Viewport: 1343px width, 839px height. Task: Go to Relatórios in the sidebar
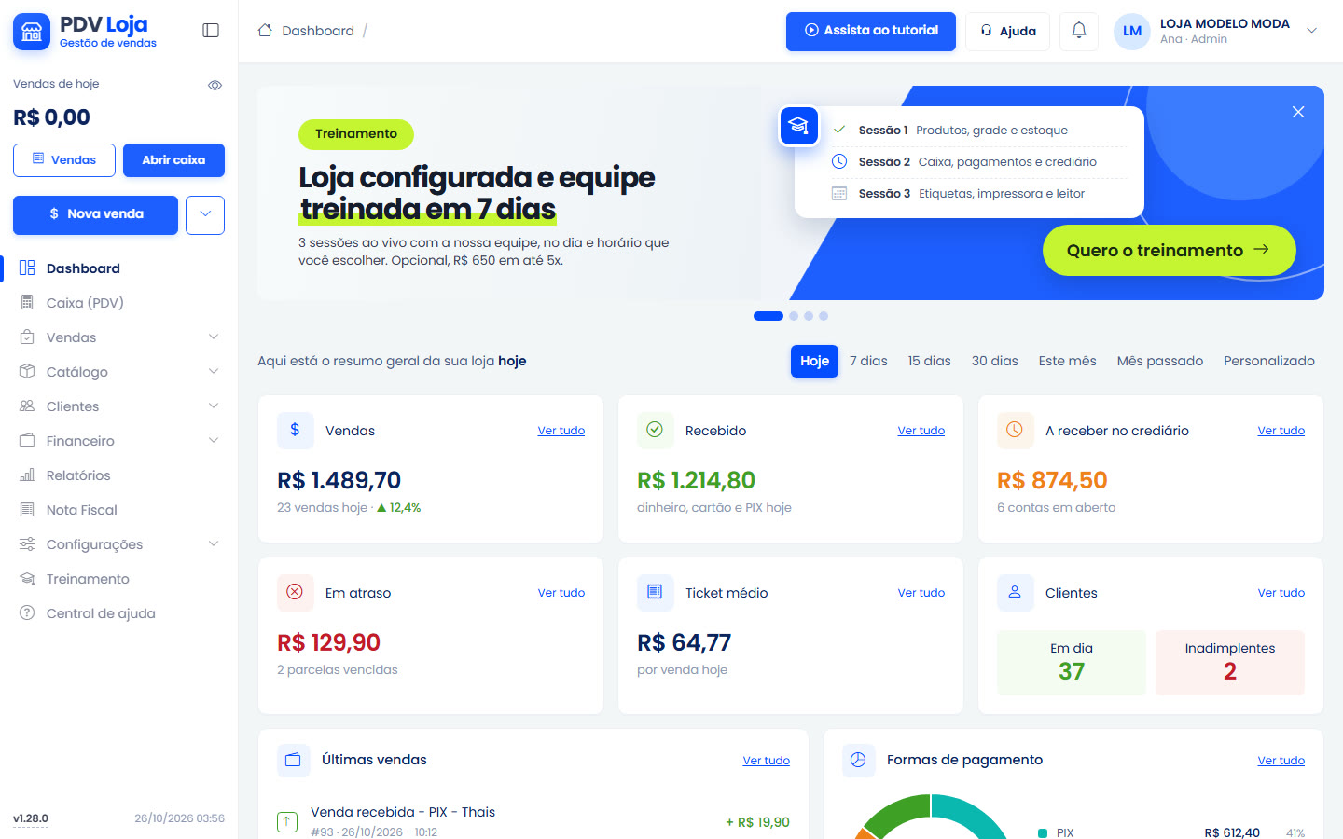coord(119,475)
